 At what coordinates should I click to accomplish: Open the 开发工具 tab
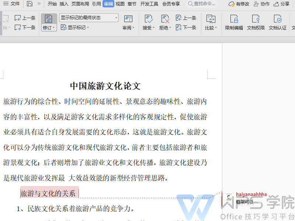point(149,4)
